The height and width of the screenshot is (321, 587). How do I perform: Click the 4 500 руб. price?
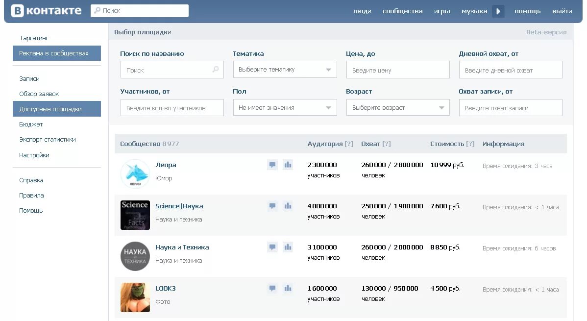[445, 289]
